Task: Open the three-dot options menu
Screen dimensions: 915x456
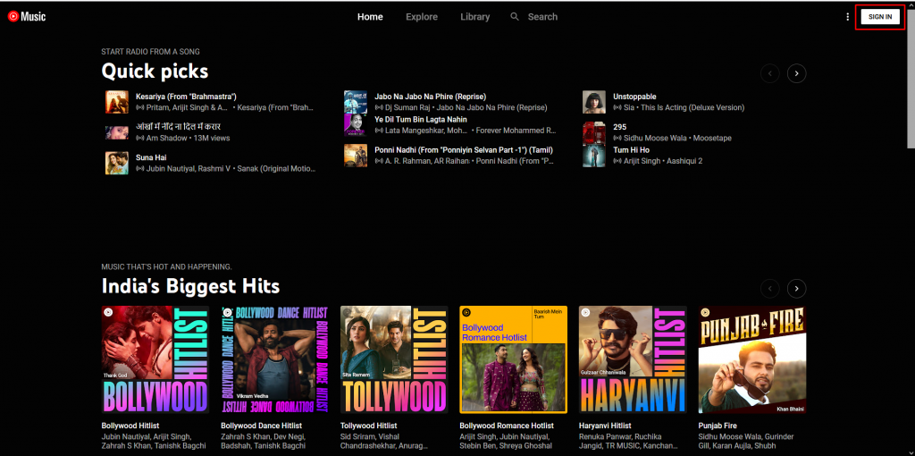Action: tap(847, 17)
